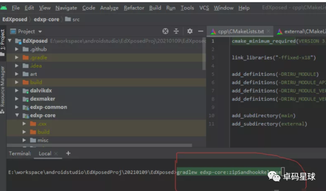Click cmake_minimum_required on line 1
This screenshot has width=326, height=191.
[x=264, y=41]
